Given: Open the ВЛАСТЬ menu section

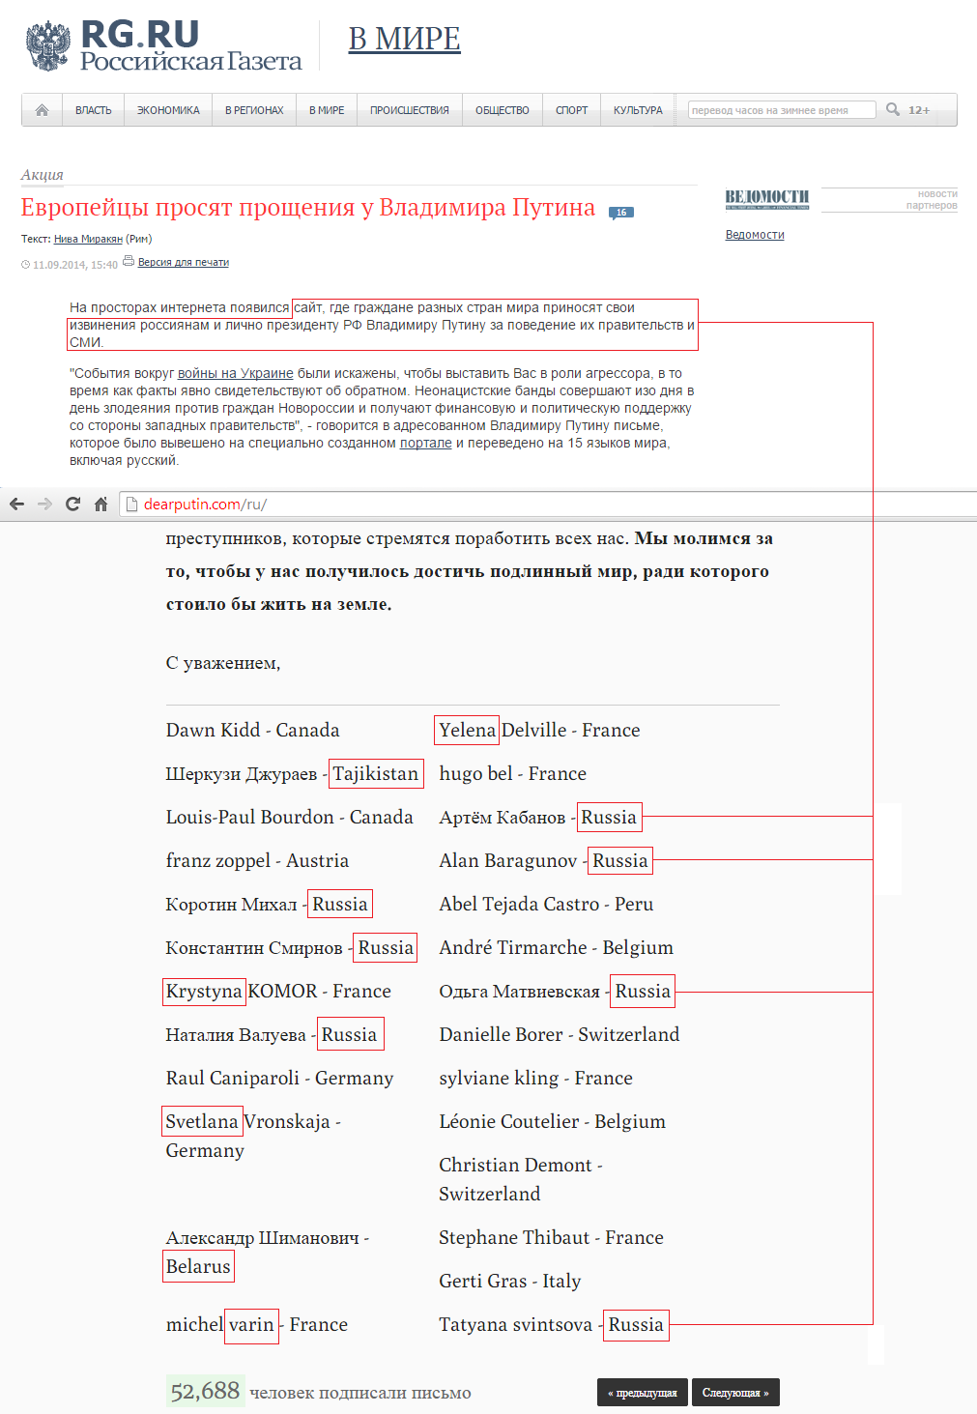Looking at the screenshot, I should pyautogui.click(x=94, y=110).
